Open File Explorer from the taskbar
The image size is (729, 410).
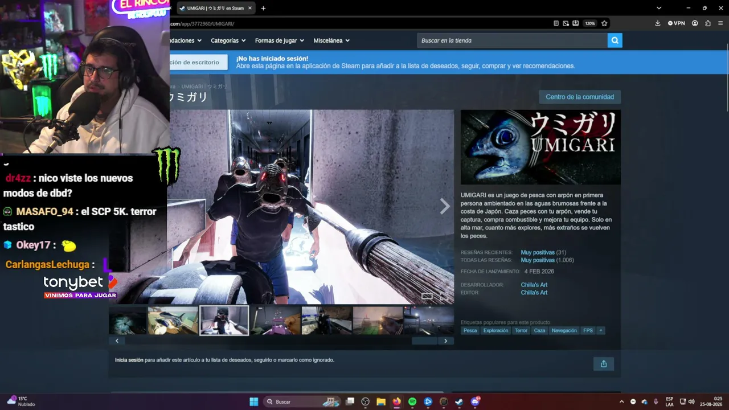click(381, 401)
